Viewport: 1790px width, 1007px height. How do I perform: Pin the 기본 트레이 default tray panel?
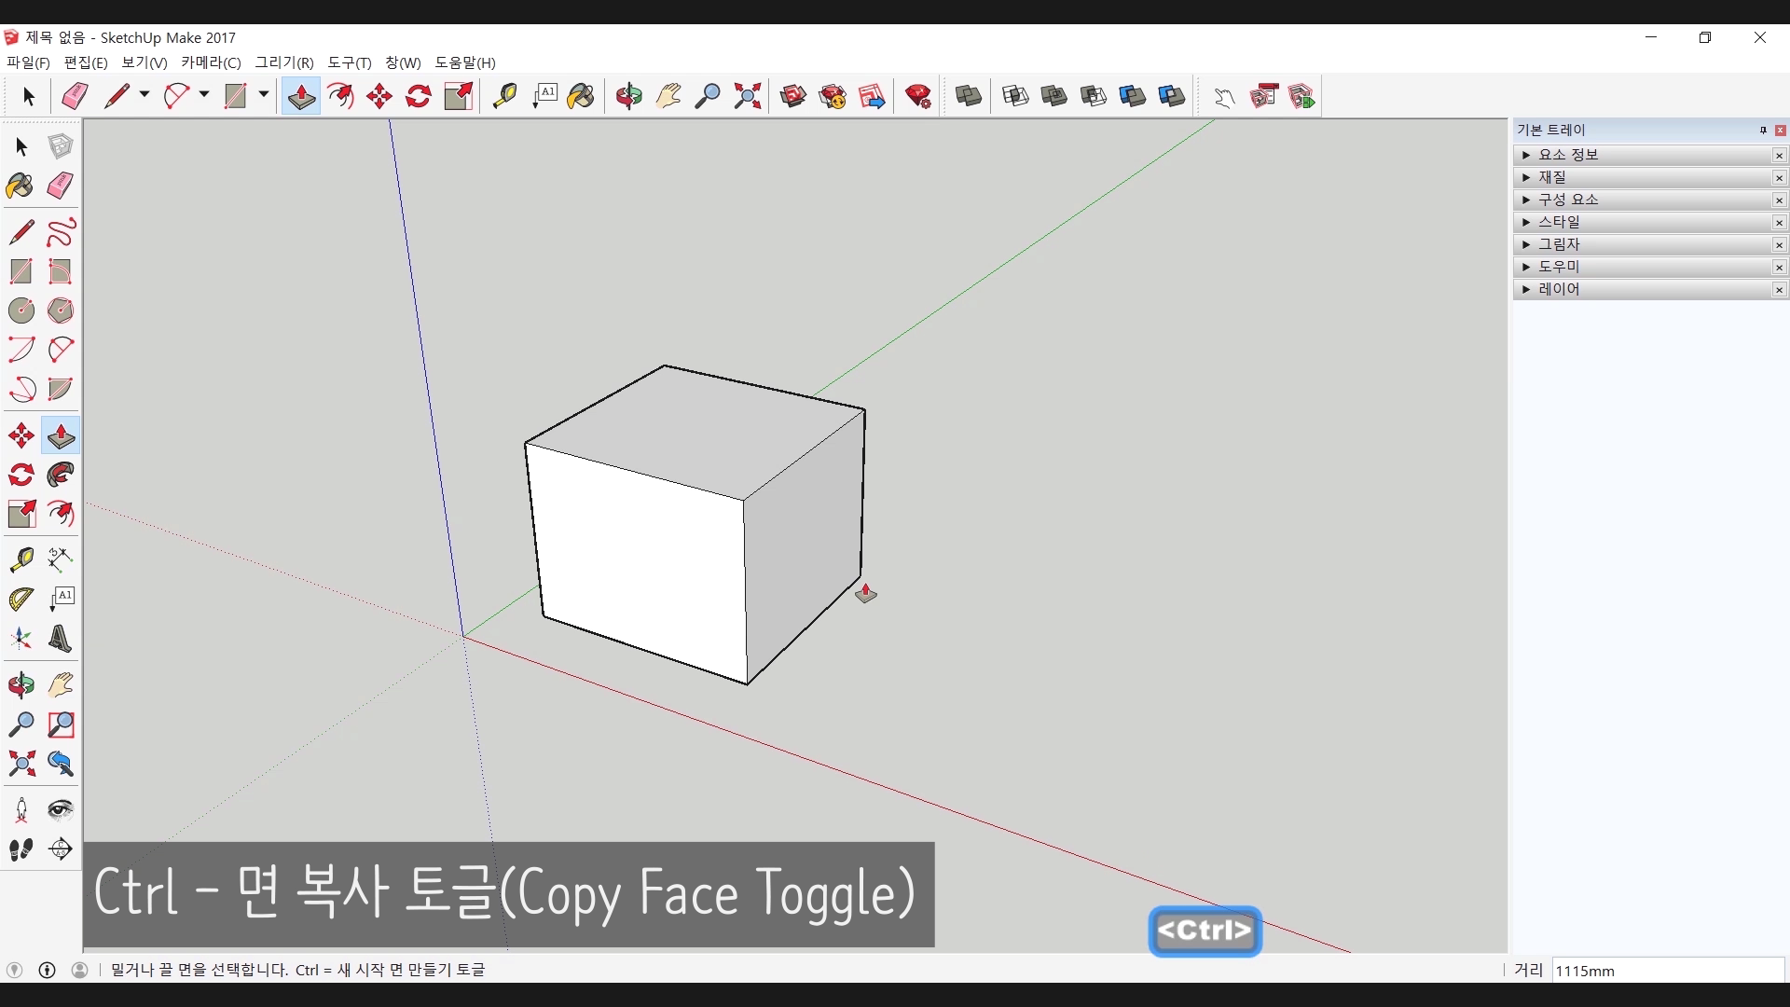tap(1763, 131)
